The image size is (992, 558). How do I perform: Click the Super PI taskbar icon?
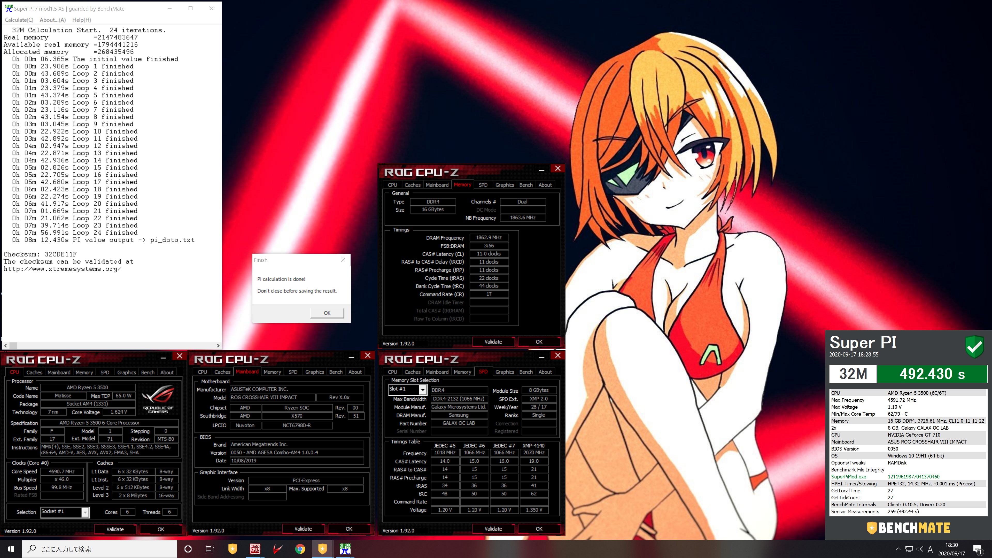pos(345,549)
